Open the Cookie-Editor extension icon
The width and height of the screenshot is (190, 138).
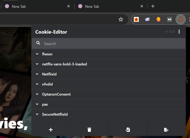(180, 19)
